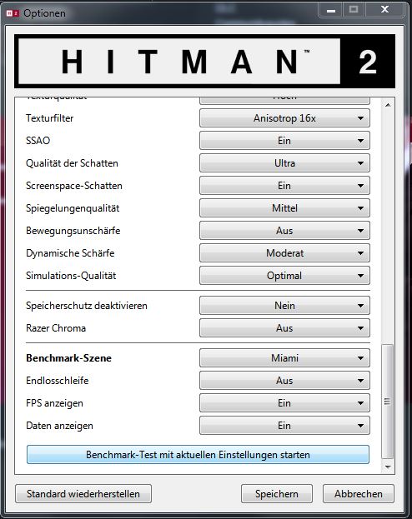This screenshot has width=412, height=519.
Task: Start Benchmark-Test mit aktuellen Einstellungen
Action: tap(198, 455)
